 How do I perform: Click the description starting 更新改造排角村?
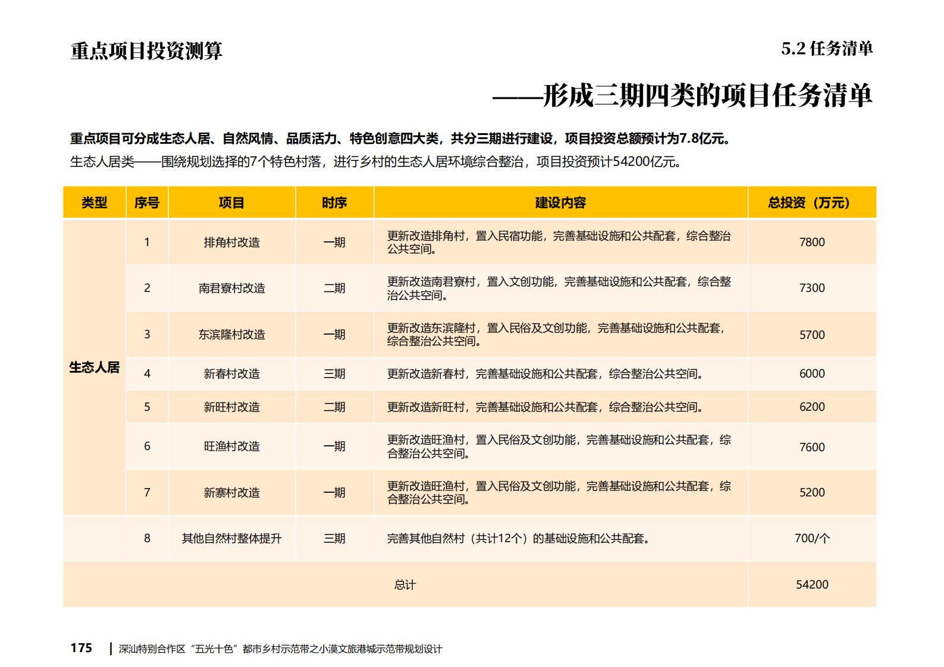point(559,243)
